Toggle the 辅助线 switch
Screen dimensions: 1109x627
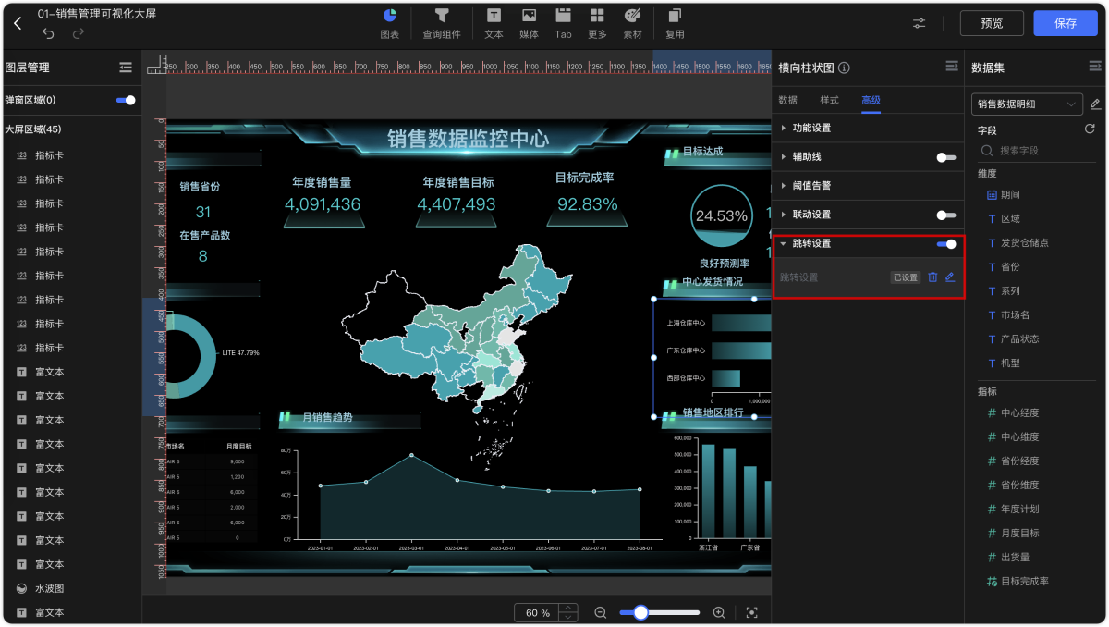[946, 157]
